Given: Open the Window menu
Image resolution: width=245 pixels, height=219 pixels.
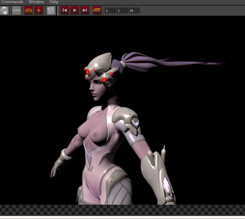Looking at the screenshot, I should coord(36,2).
